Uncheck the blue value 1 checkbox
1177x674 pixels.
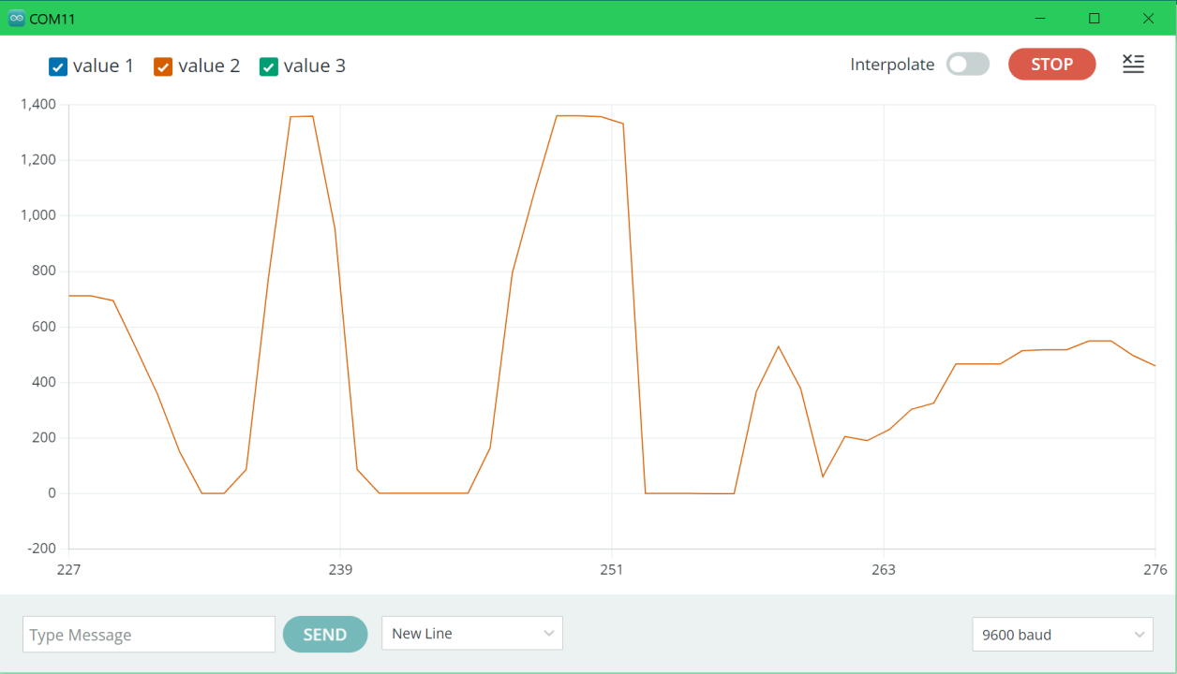58,66
